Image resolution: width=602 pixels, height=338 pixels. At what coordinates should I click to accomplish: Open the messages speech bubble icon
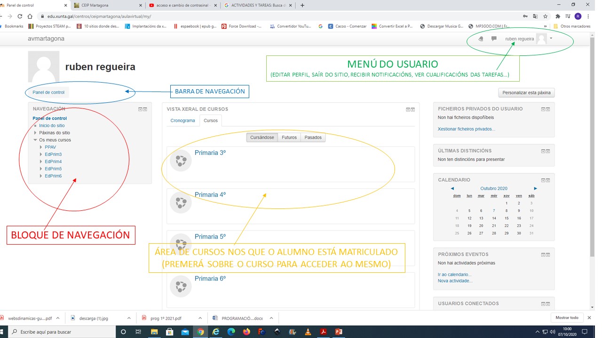coord(494,39)
